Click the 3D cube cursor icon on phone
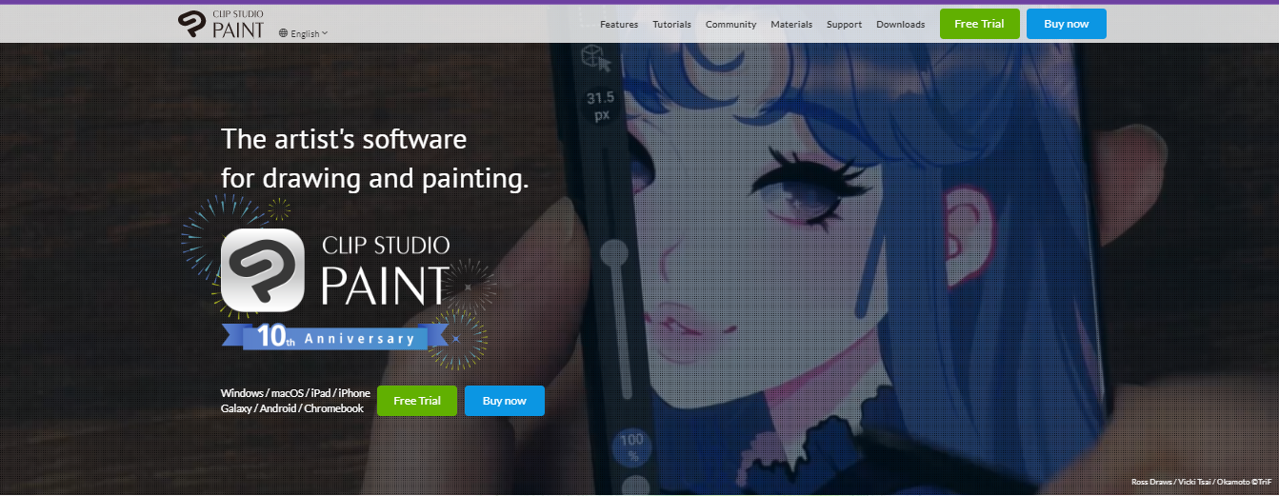1279x496 pixels. click(x=596, y=58)
